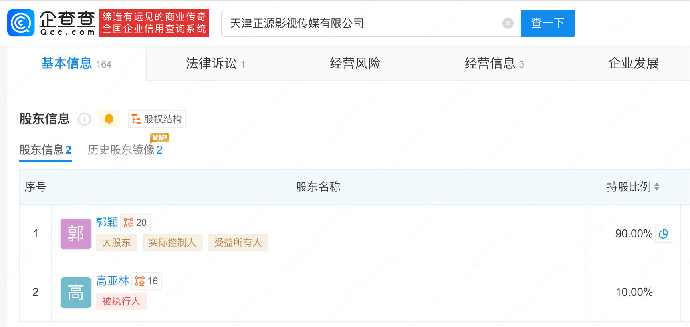
Task: Click the bell notification icon
Action: click(x=109, y=119)
